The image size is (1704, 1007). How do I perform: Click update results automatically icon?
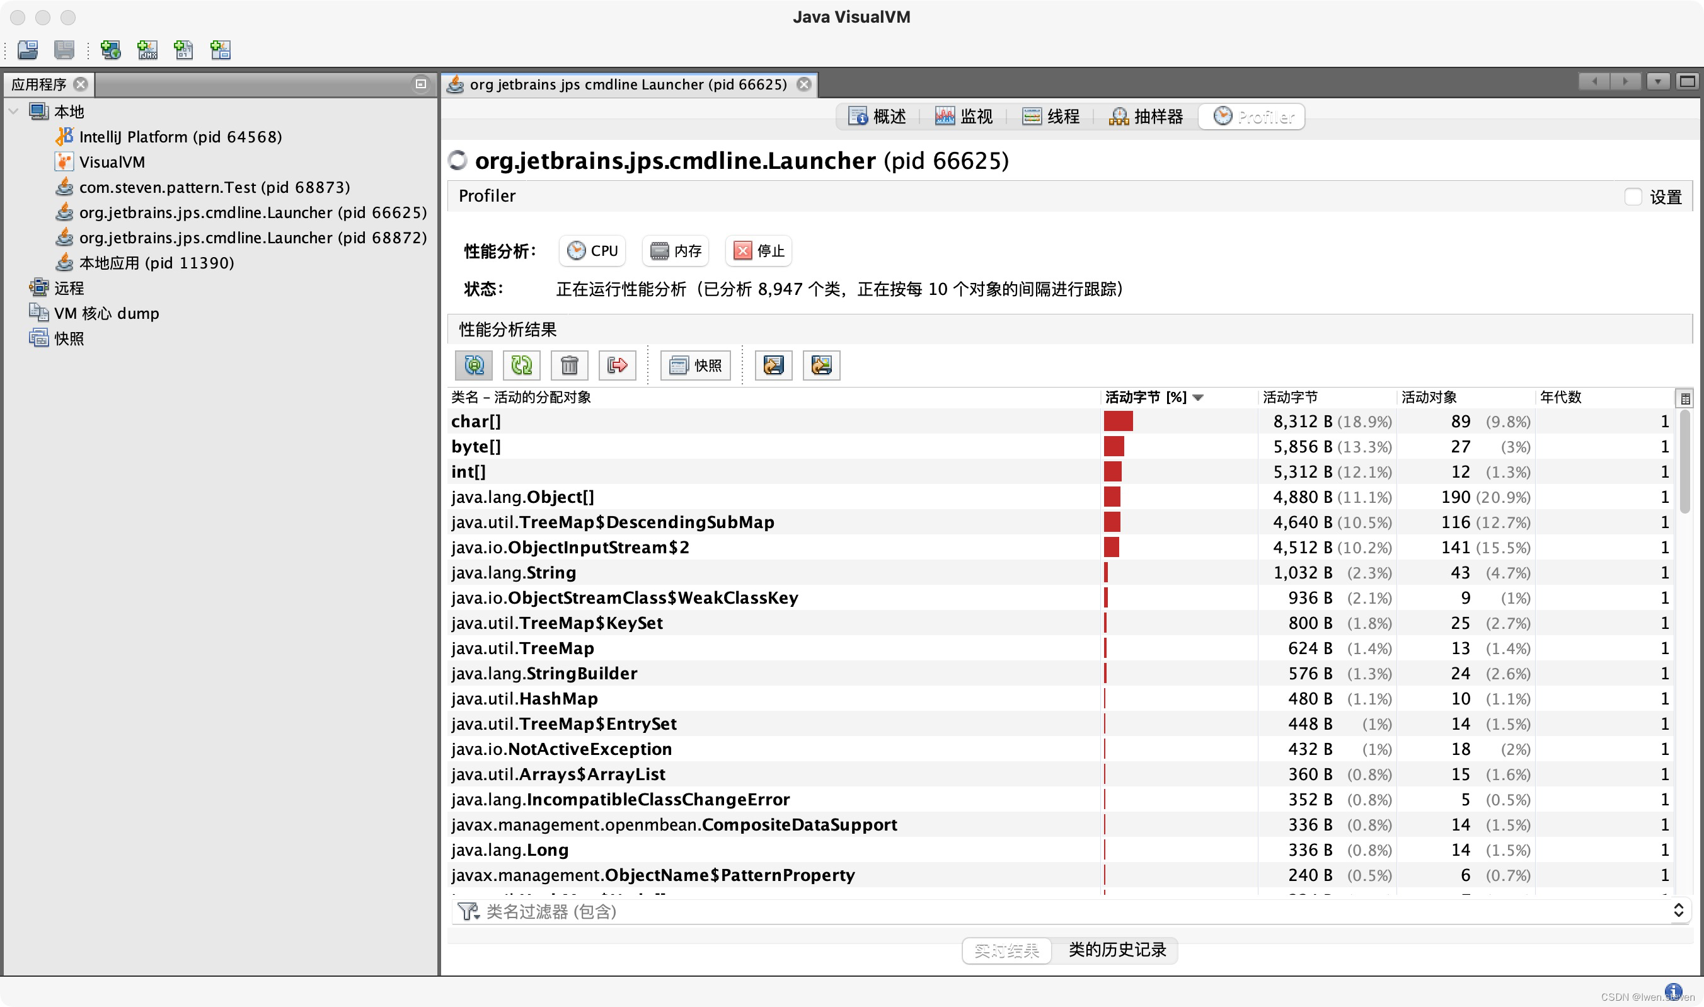474,365
